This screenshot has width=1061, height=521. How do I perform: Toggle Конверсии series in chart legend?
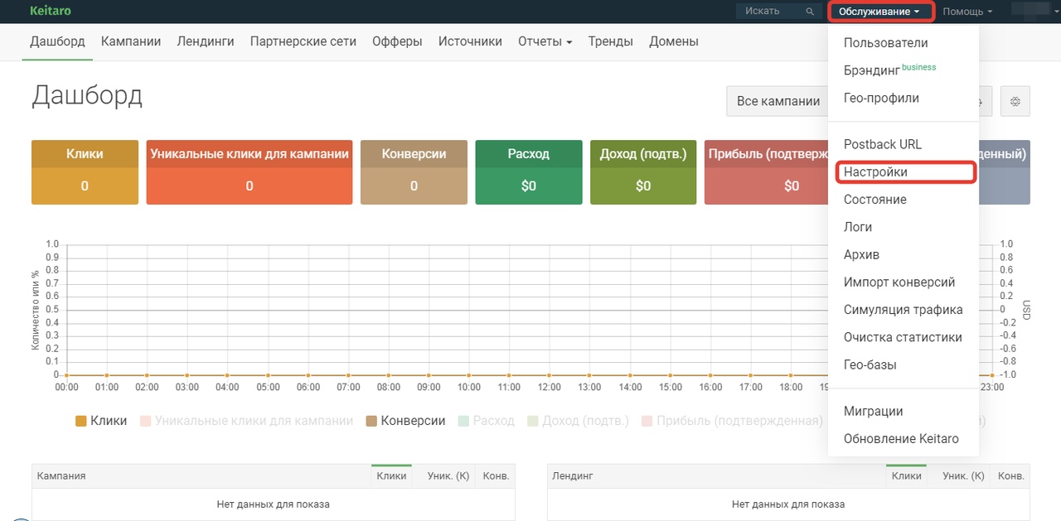pos(405,421)
